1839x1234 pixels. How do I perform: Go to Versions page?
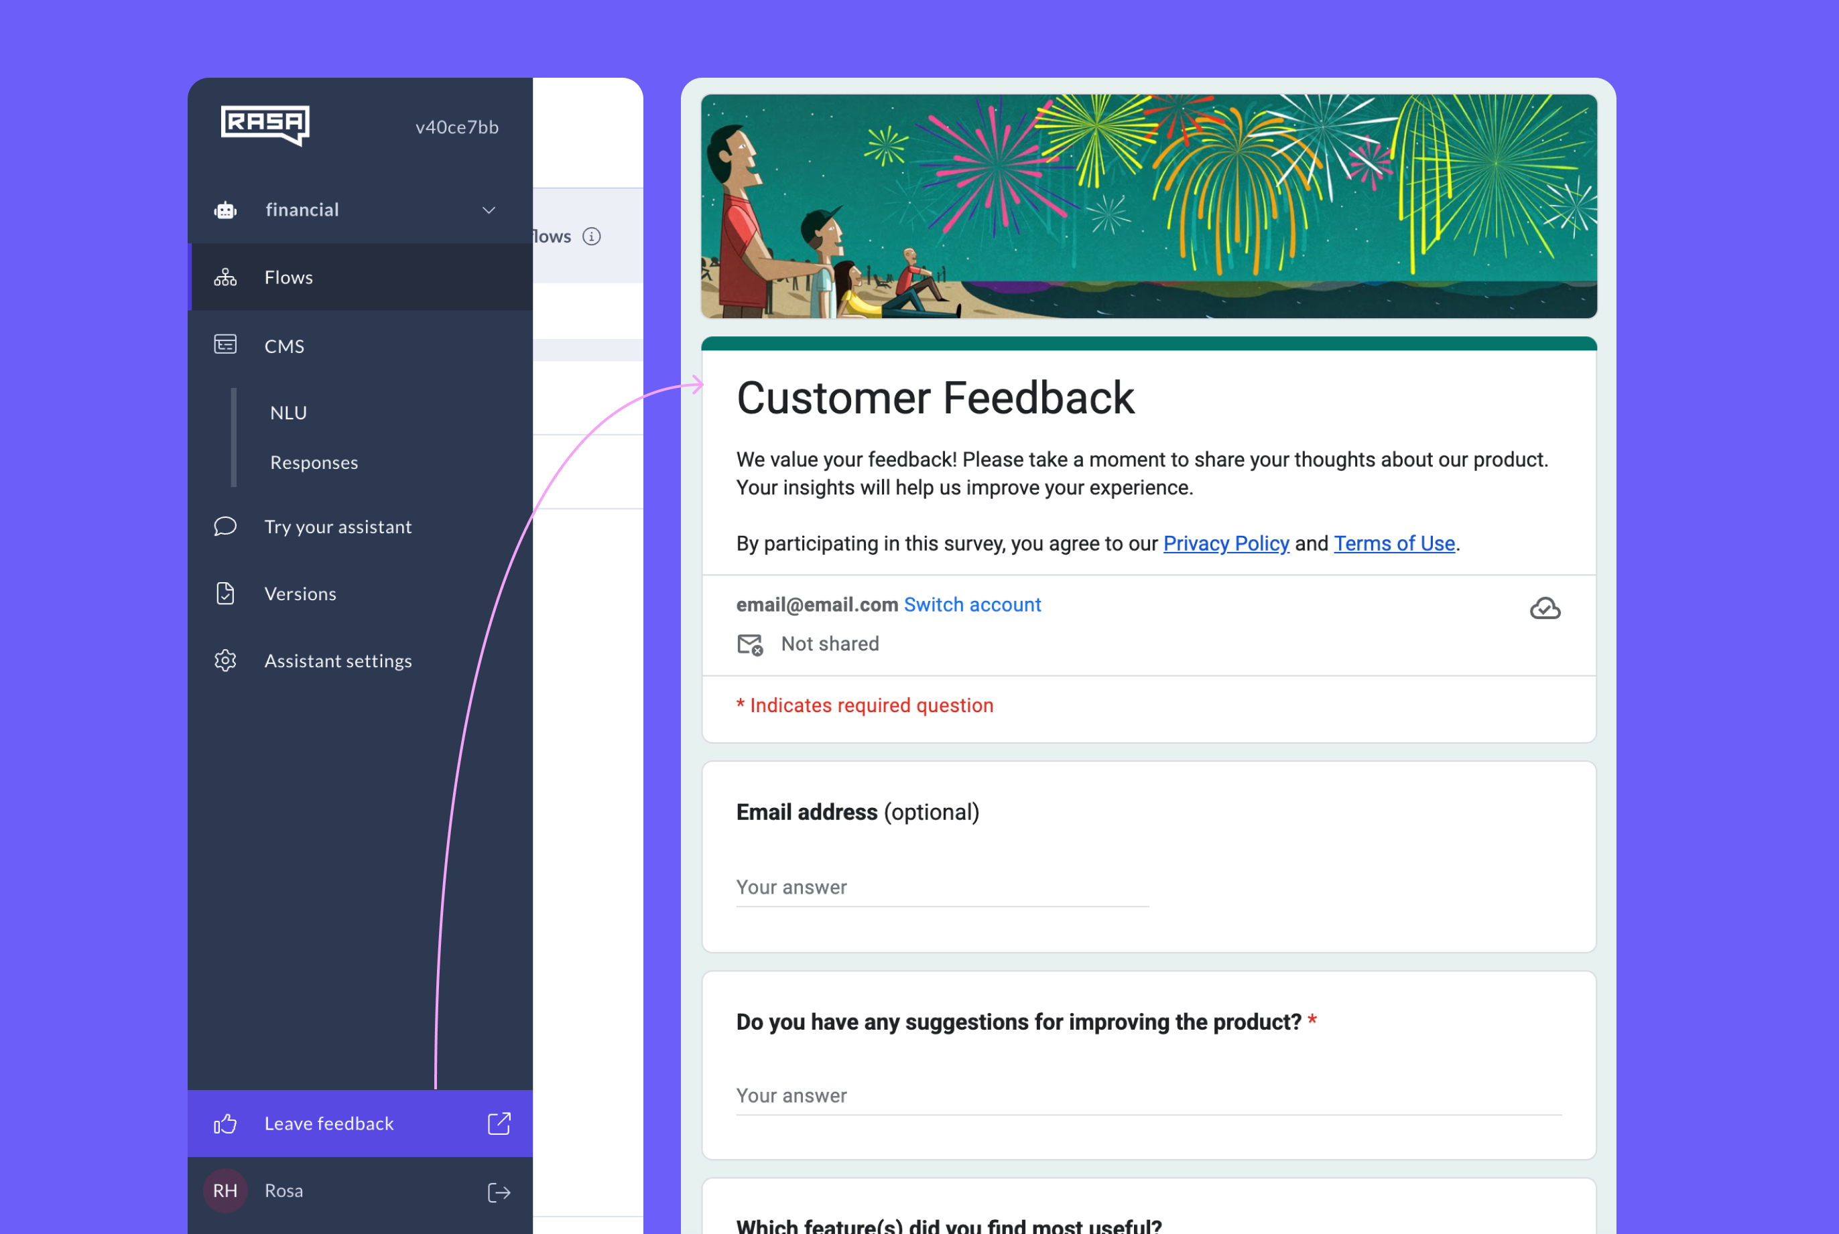pos(300,594)
